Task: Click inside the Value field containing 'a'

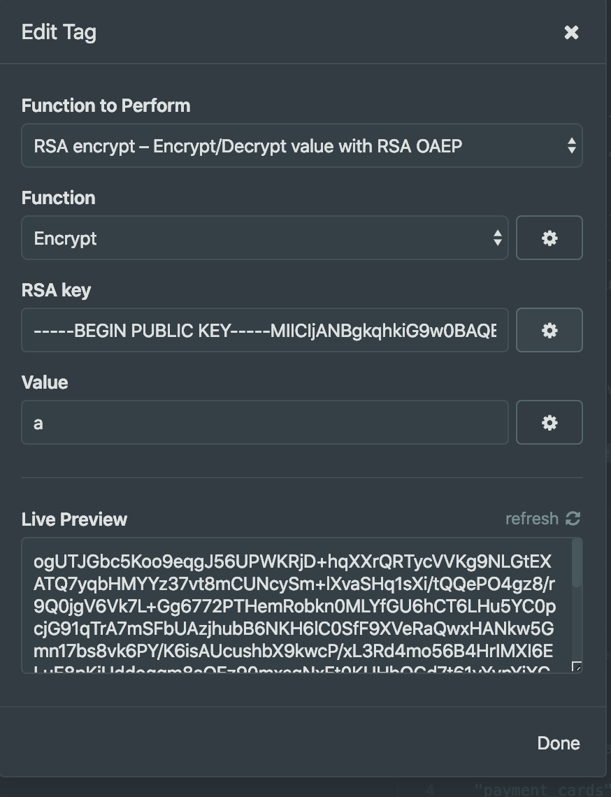Action: coord(266,422)
